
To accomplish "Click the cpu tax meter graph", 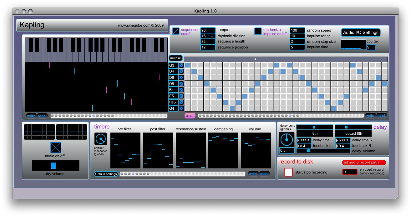I will point(353,45).
